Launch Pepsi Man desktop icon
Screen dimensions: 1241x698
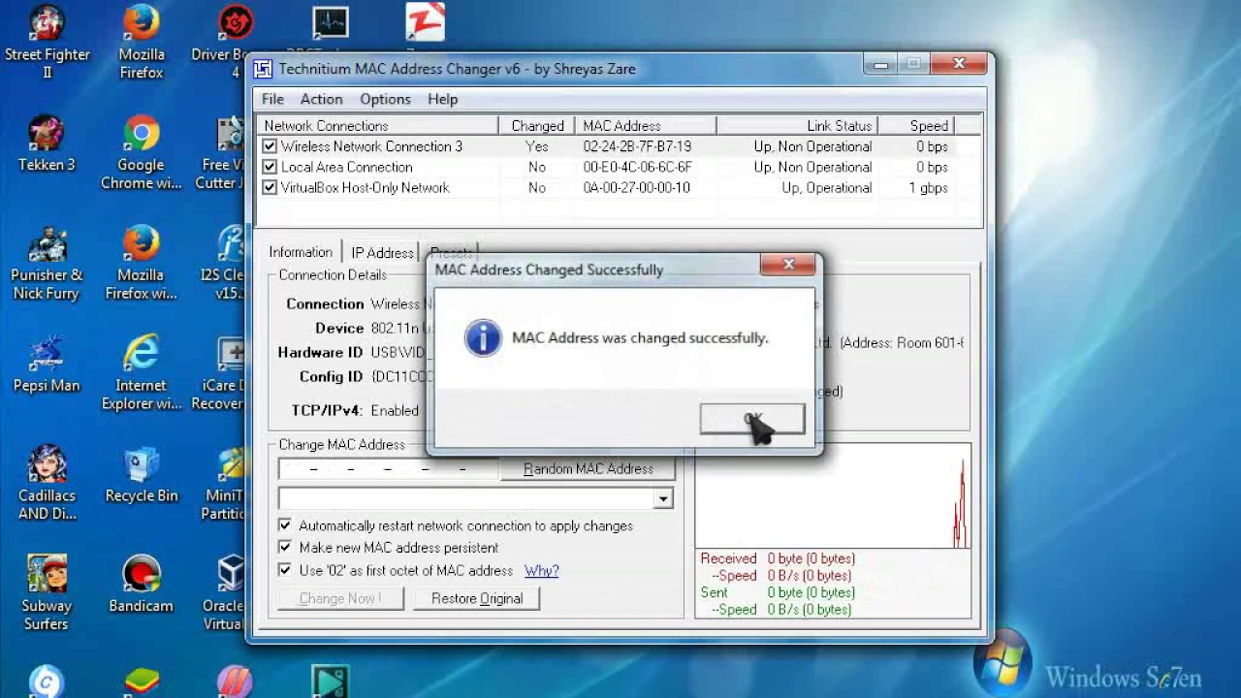tap(47, 364)
